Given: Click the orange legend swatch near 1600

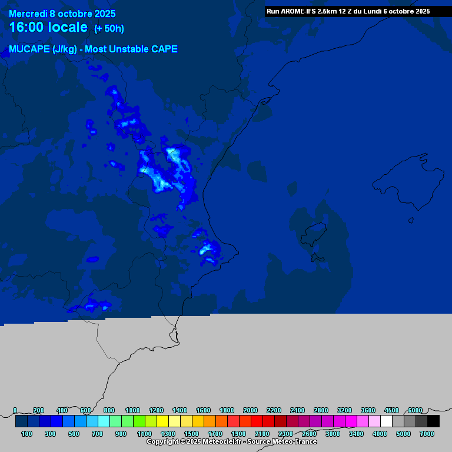Looking at the screenshot, I should pyautogui.click(x=210, y=421).
